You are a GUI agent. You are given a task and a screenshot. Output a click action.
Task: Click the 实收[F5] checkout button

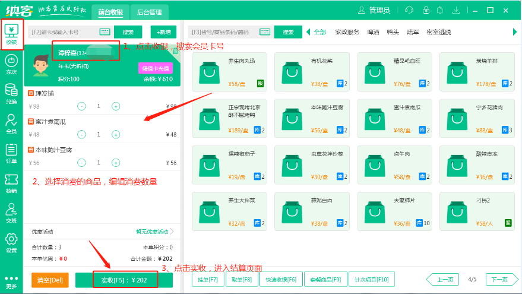click(x=124, y=280)
